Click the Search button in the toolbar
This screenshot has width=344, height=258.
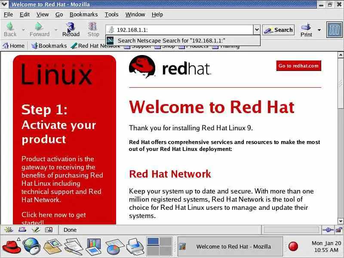click(x=278, y=30)
